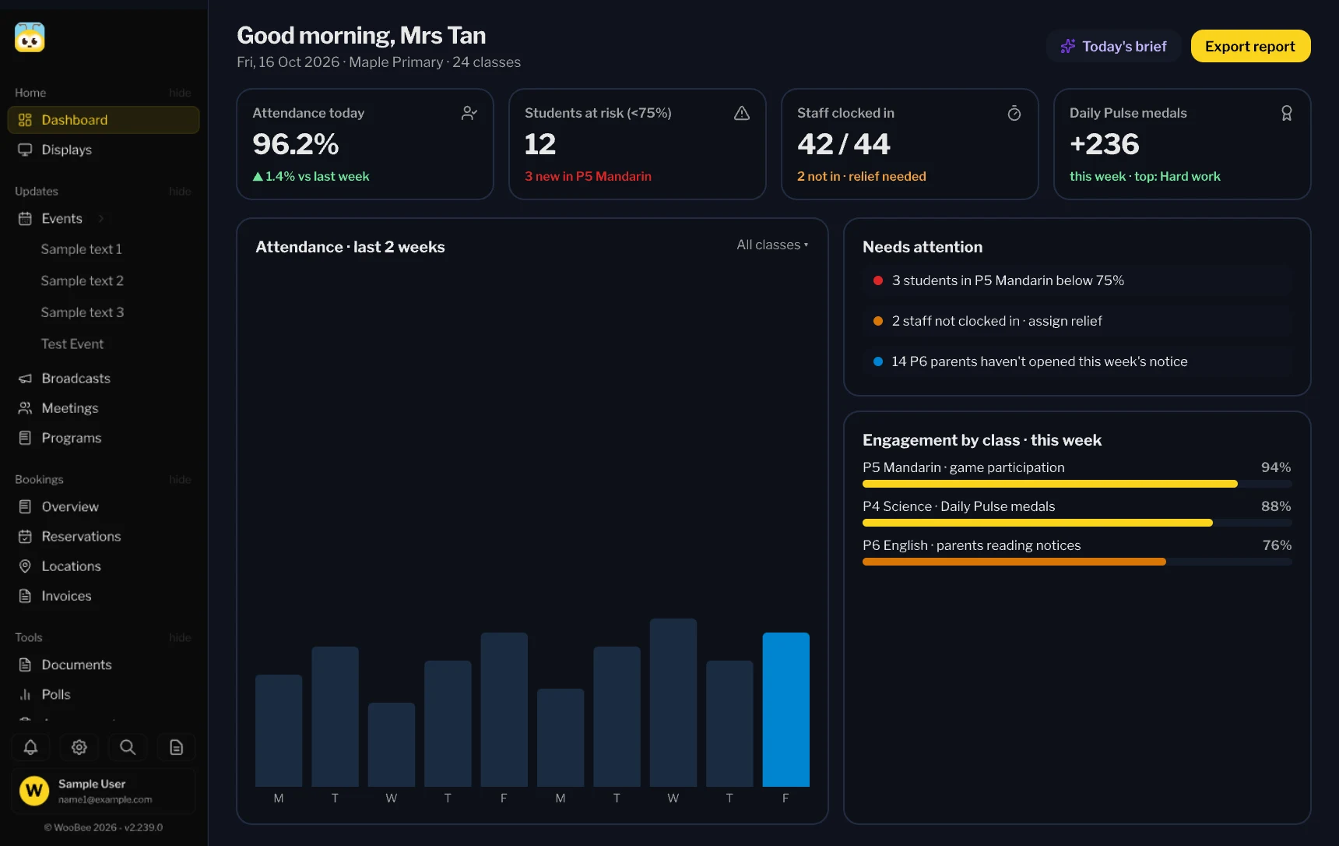Screen dimensions: 1339x846
Task: Open the document icon beside search
Action: click(177, 747)
